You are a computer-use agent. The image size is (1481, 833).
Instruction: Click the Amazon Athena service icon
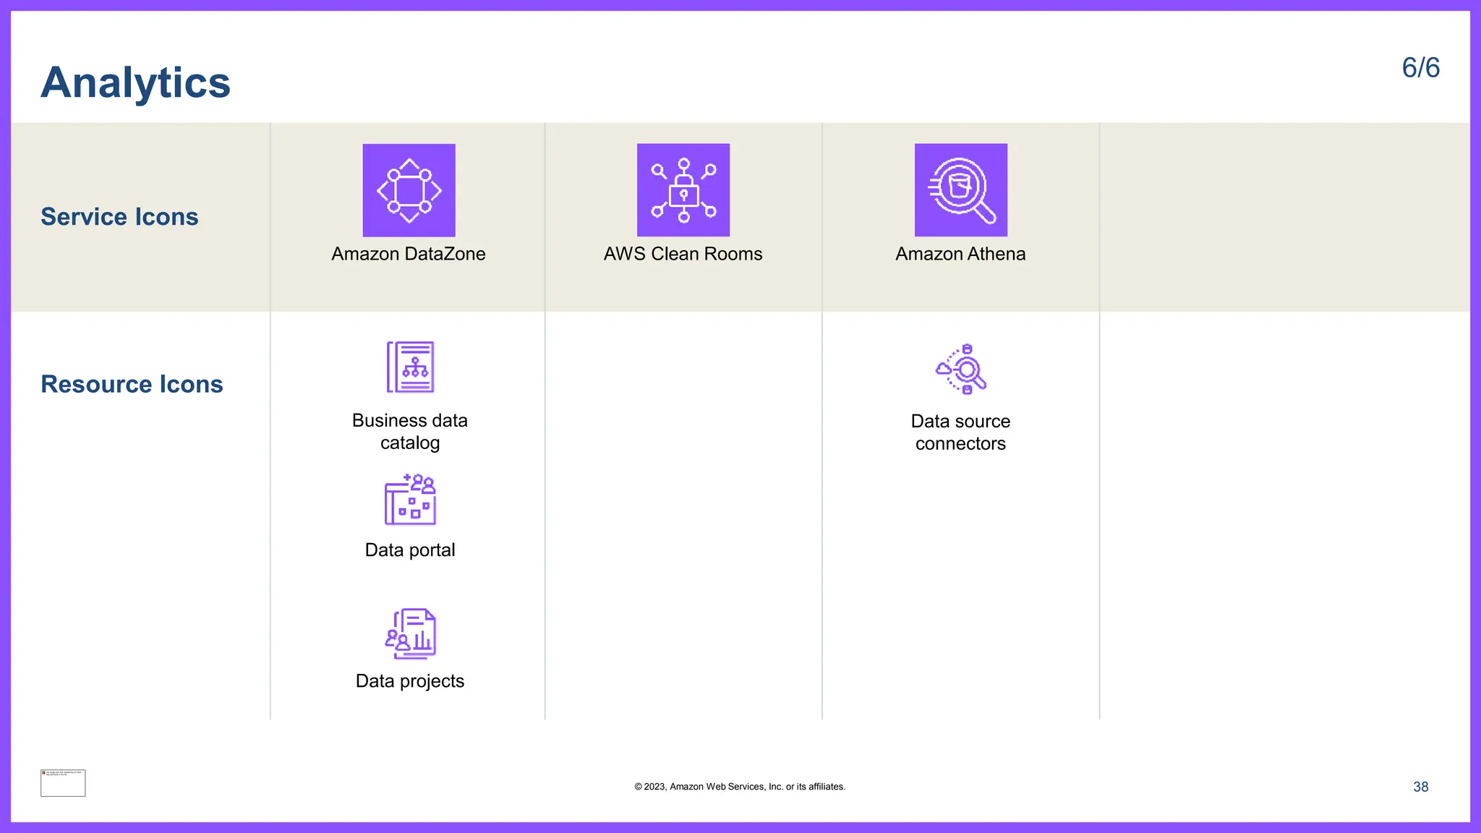coord(961,190)
